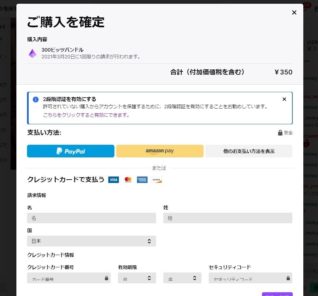
Task: Open the 月 expiration month dropdown
Action: coord(137,278)
